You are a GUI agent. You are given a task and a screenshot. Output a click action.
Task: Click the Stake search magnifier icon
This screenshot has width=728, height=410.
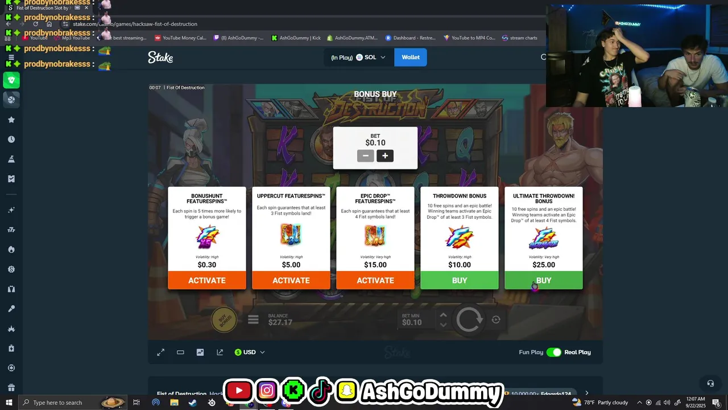(x=543, y=57)
